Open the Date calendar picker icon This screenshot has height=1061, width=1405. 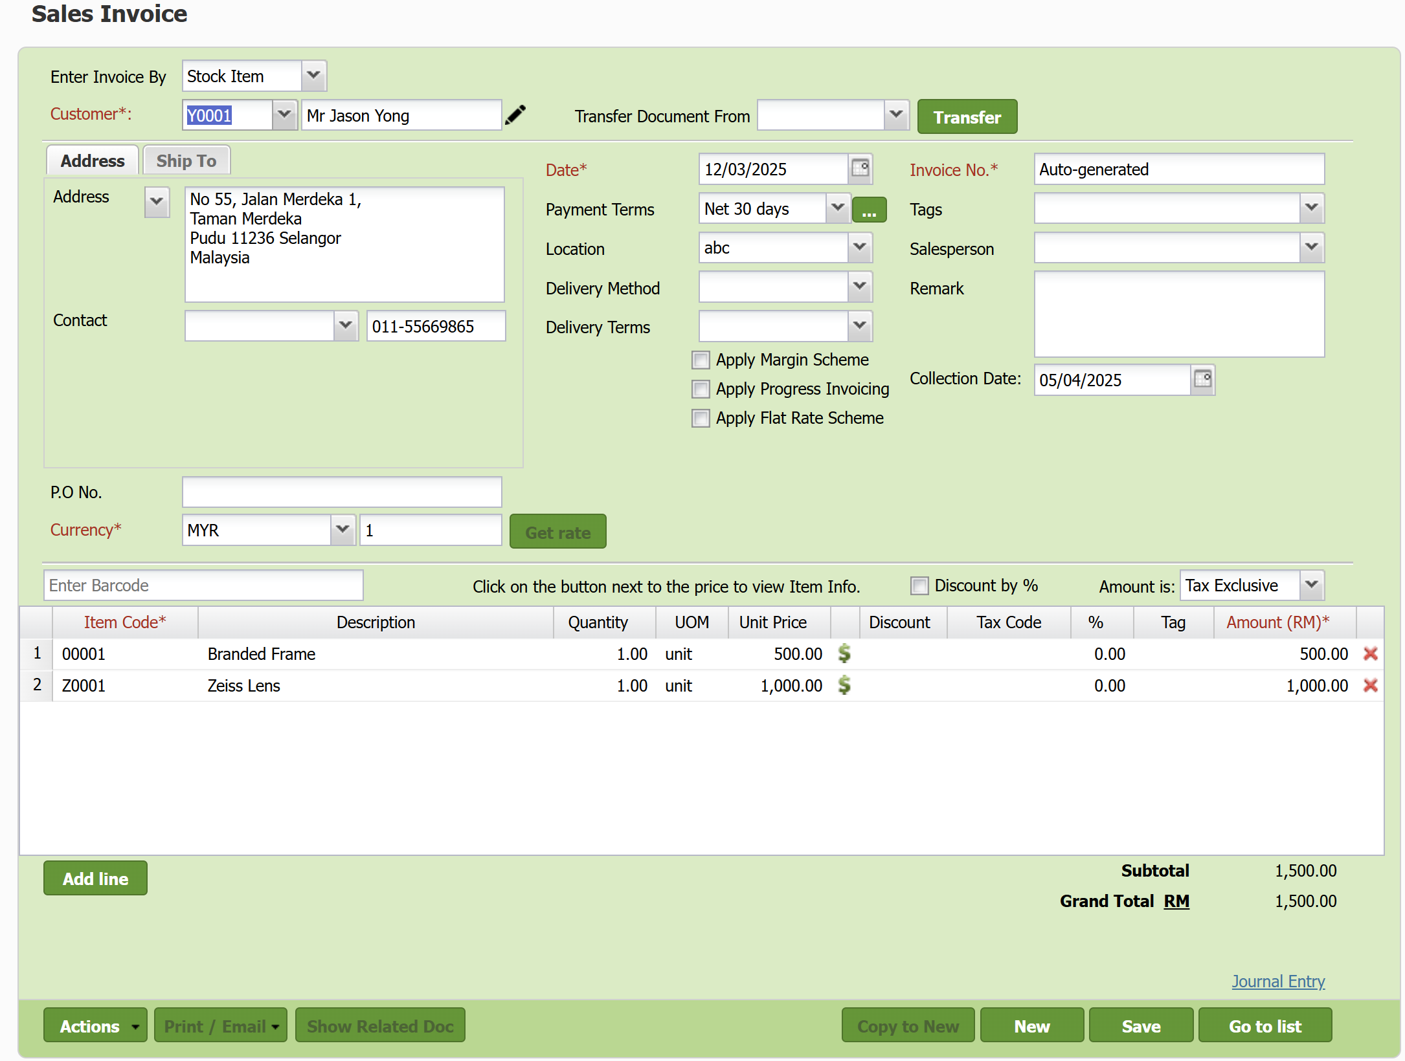click(860, 169)
